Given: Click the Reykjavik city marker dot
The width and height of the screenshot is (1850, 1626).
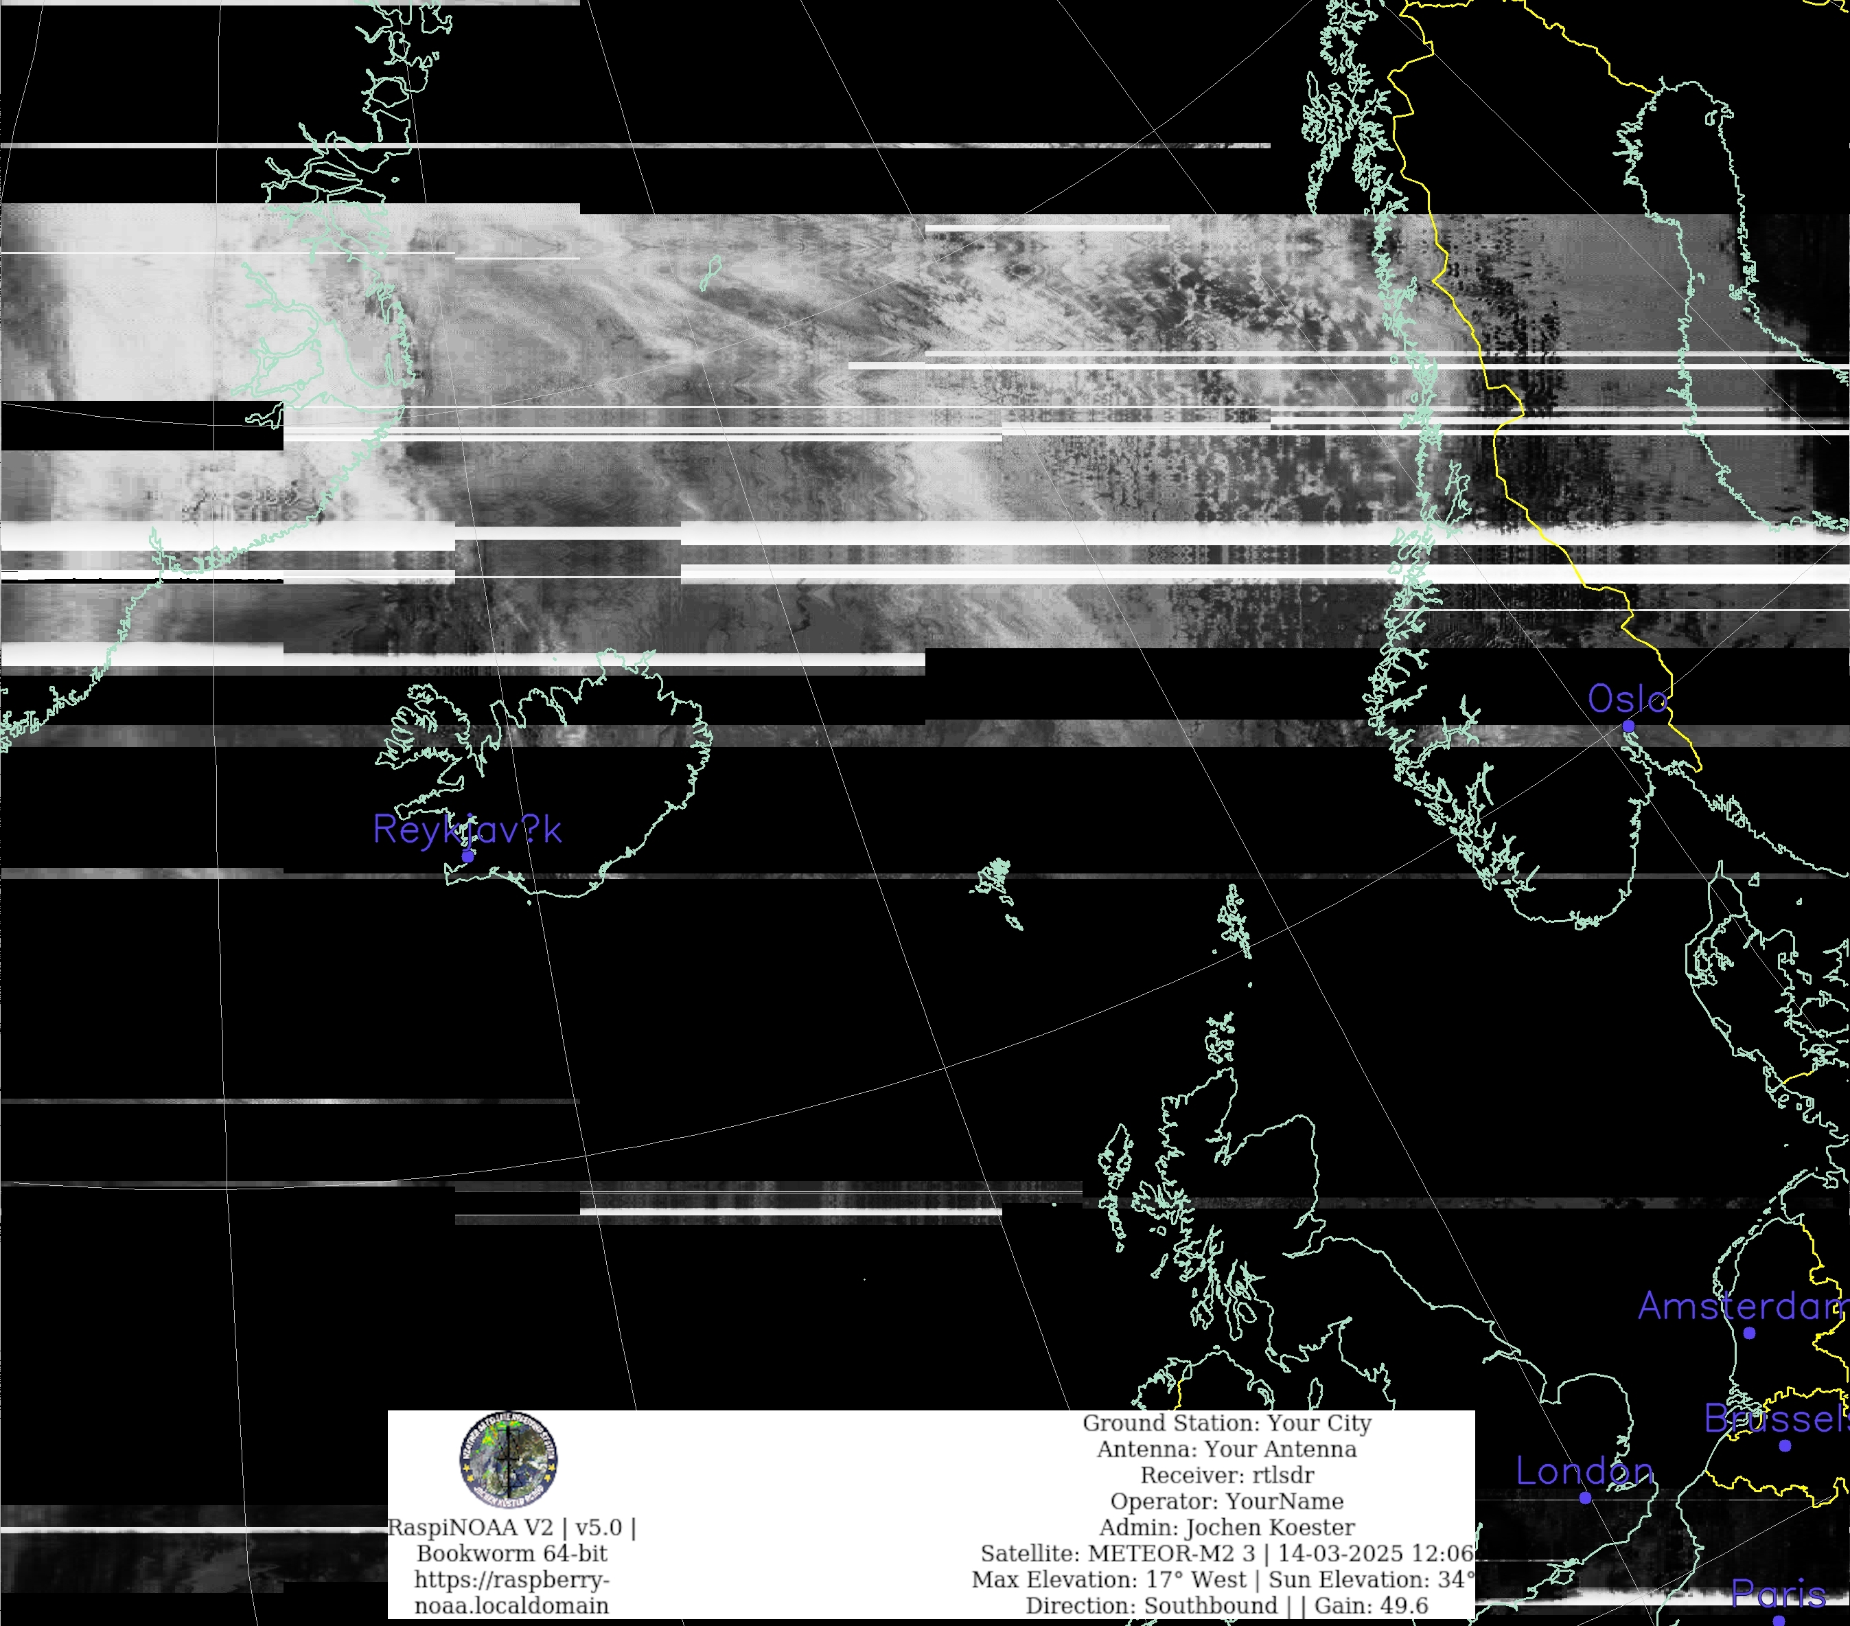Looking at the screenshot, I should tap(468, 856).
